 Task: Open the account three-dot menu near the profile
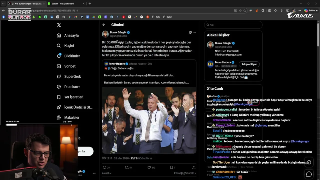point(94,173)
